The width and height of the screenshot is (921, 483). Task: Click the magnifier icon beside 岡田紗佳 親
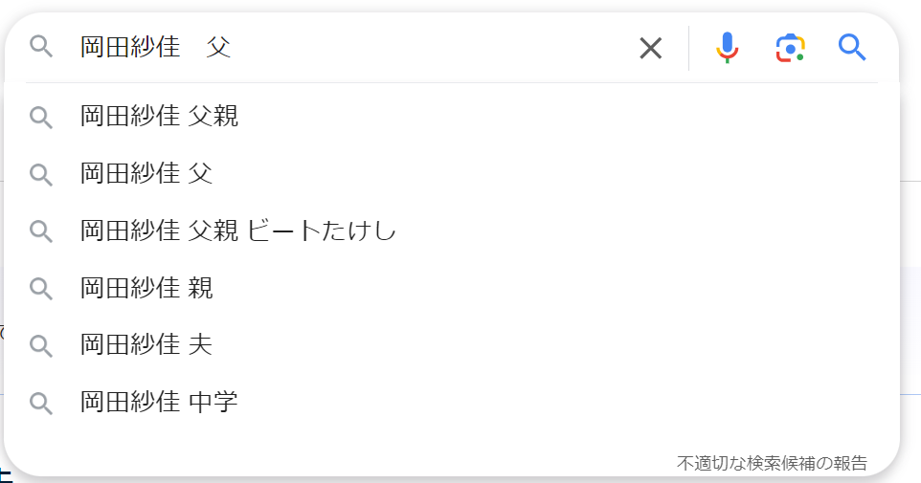(41, 288)
